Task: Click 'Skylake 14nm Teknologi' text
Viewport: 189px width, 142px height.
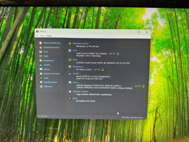Action: click(88, 56)
